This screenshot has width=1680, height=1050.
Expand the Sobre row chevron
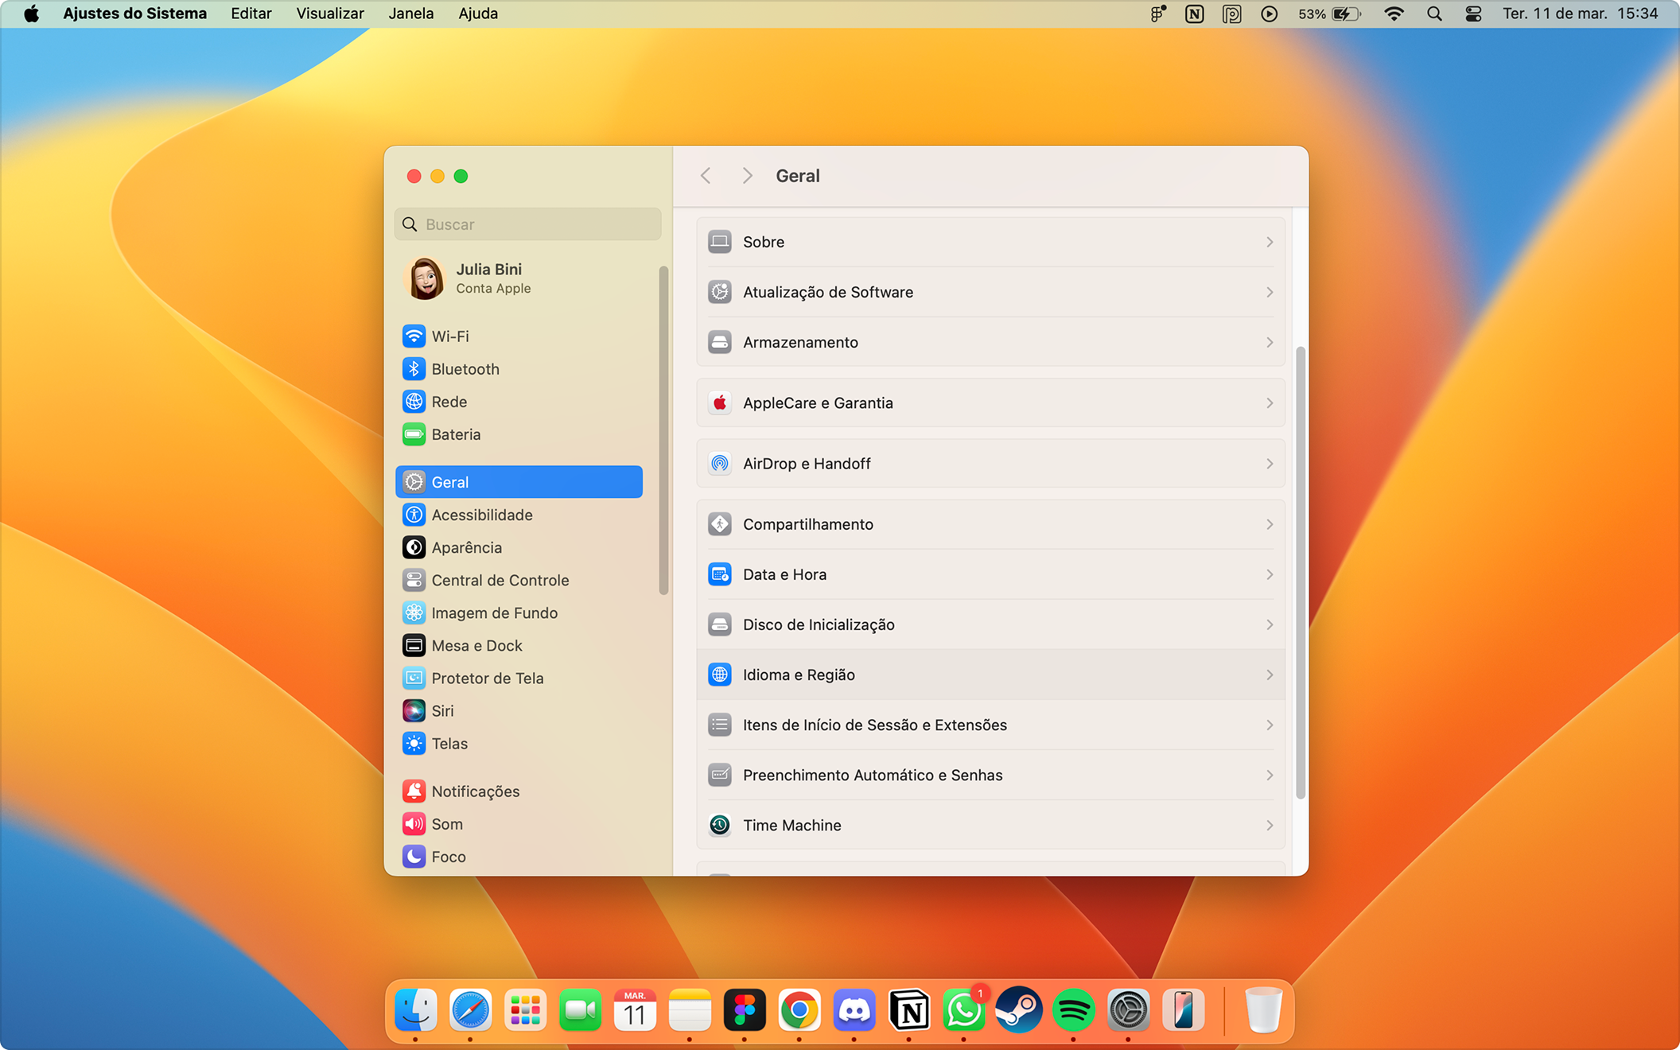[1269, 242]
